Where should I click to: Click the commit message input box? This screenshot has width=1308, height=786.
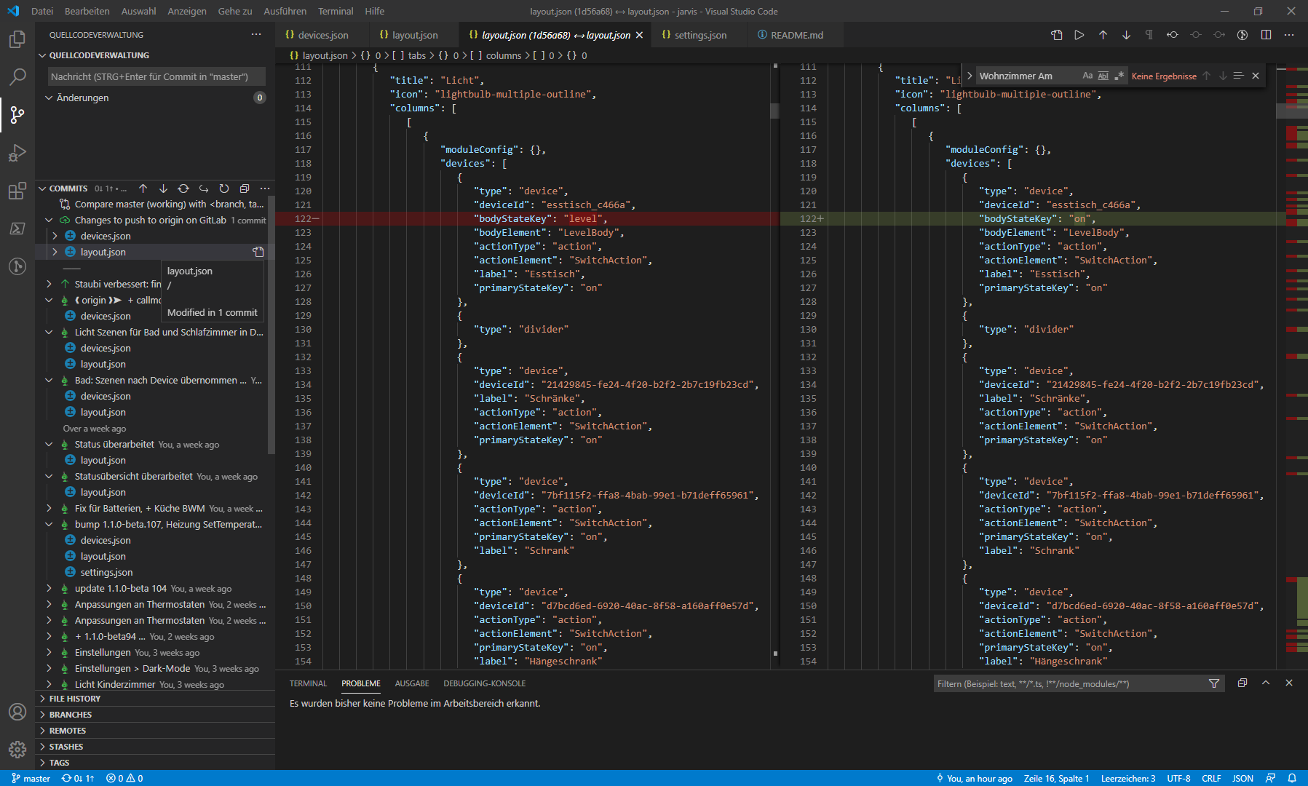[x=156, y=76]
